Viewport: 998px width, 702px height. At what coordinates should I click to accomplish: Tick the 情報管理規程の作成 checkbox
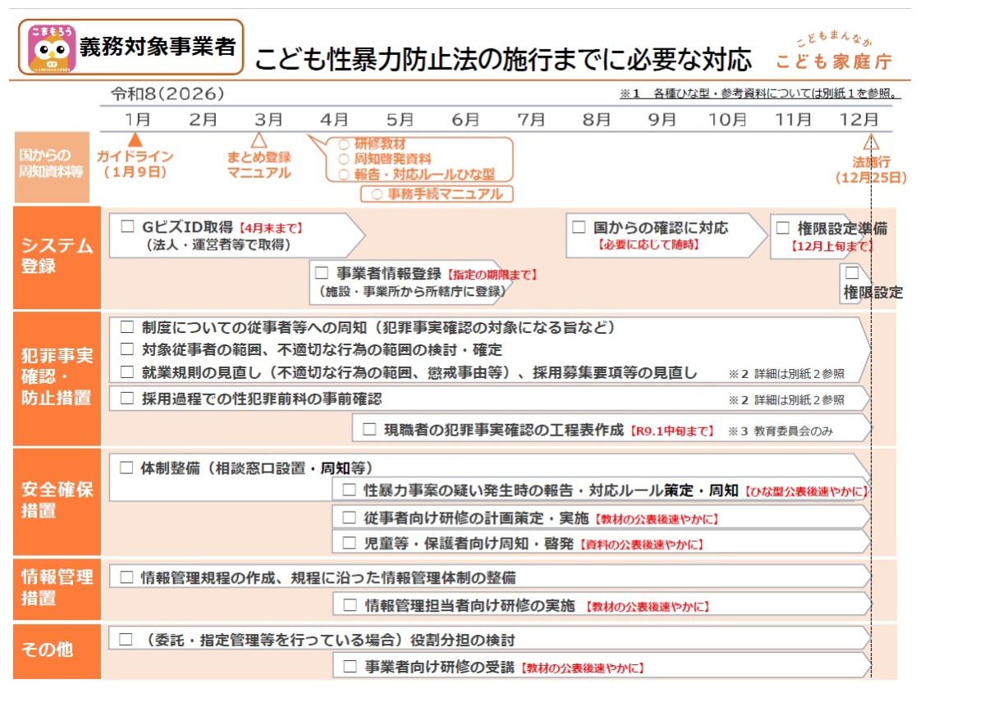[x=127, y=577]
